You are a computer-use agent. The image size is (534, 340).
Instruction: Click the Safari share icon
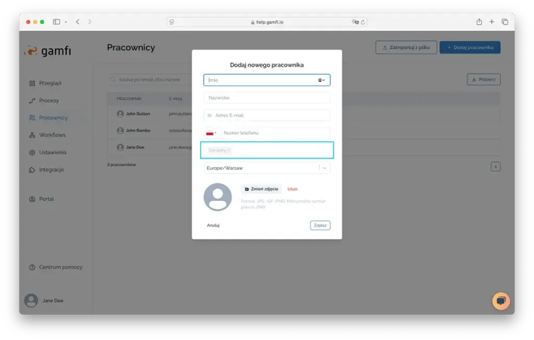click(479, 22)
